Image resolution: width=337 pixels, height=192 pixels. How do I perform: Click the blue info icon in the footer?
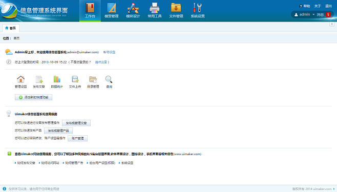point(4,189)
